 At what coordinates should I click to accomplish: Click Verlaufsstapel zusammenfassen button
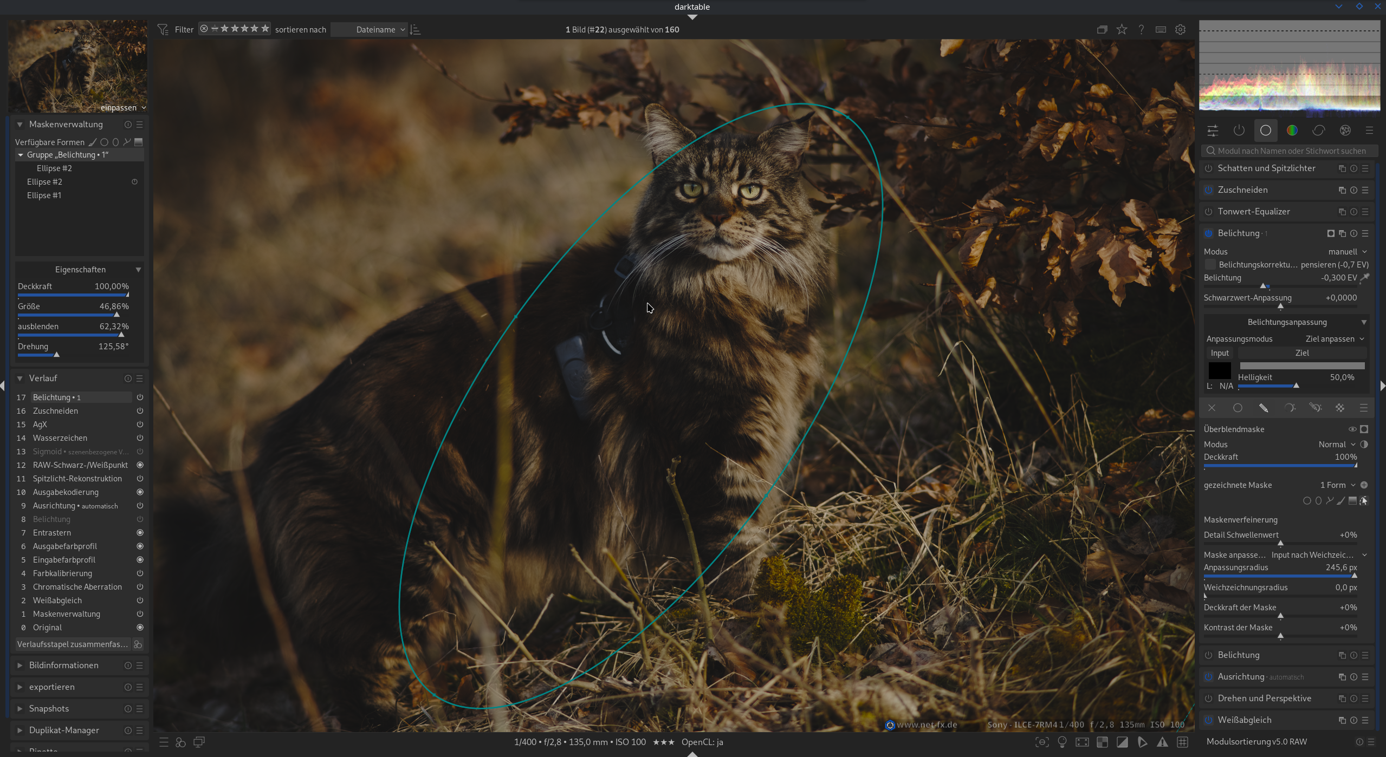tap(73, 644)
